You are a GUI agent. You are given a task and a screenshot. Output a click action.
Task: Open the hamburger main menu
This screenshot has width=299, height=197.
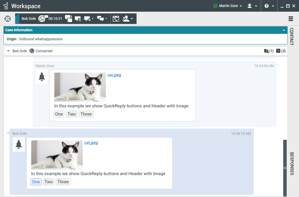291,19
